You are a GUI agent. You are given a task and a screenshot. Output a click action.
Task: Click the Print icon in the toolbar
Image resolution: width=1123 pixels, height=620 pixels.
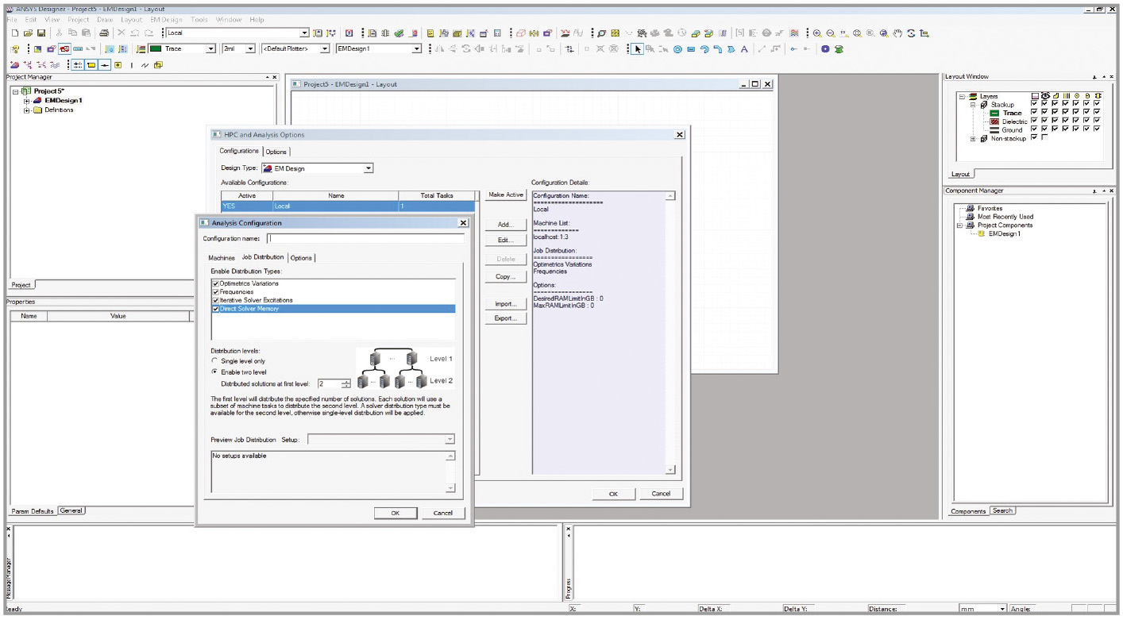pyautogui.click(x=104, y=33)
